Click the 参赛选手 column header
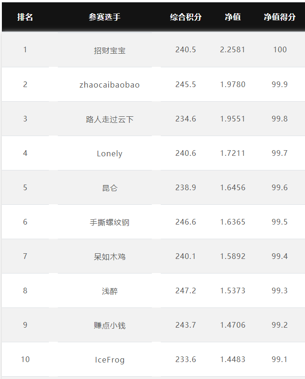The image size is (305, 379). [104, 17]
